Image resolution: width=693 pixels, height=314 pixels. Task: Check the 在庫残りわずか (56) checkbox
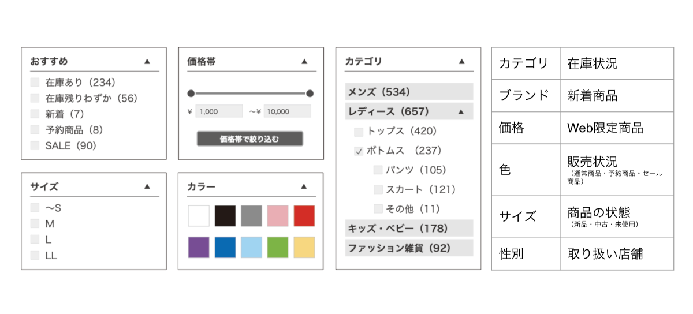click(35, 98)
